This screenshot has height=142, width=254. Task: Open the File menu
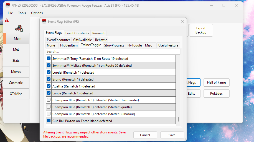[10, 13]
